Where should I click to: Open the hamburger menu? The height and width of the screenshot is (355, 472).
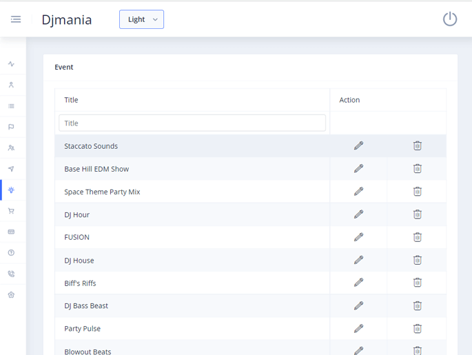(x=16, y=19)
